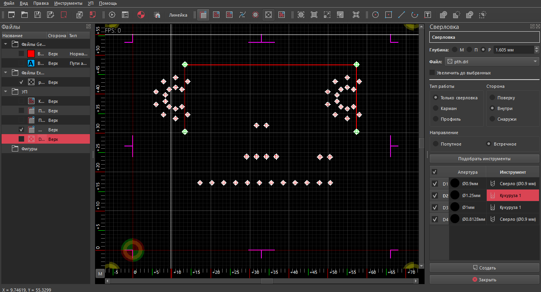541x292 pixels.
Task: Select the 'М' depth radio button
Action: 455,50
